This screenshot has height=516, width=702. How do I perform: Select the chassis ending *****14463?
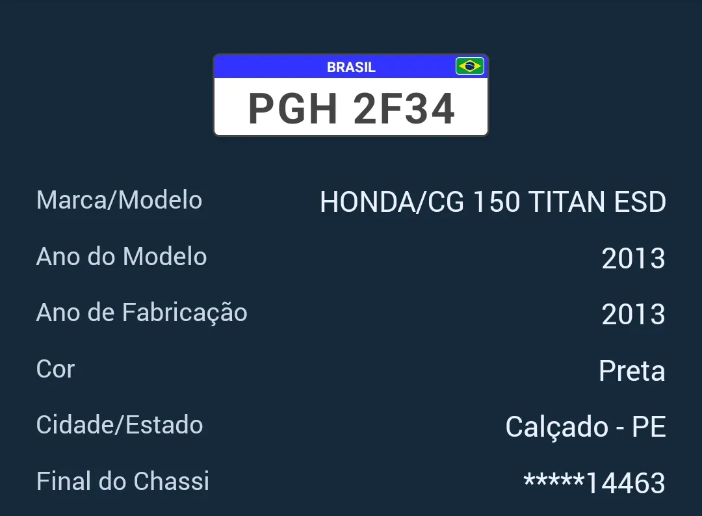(595, 482)
